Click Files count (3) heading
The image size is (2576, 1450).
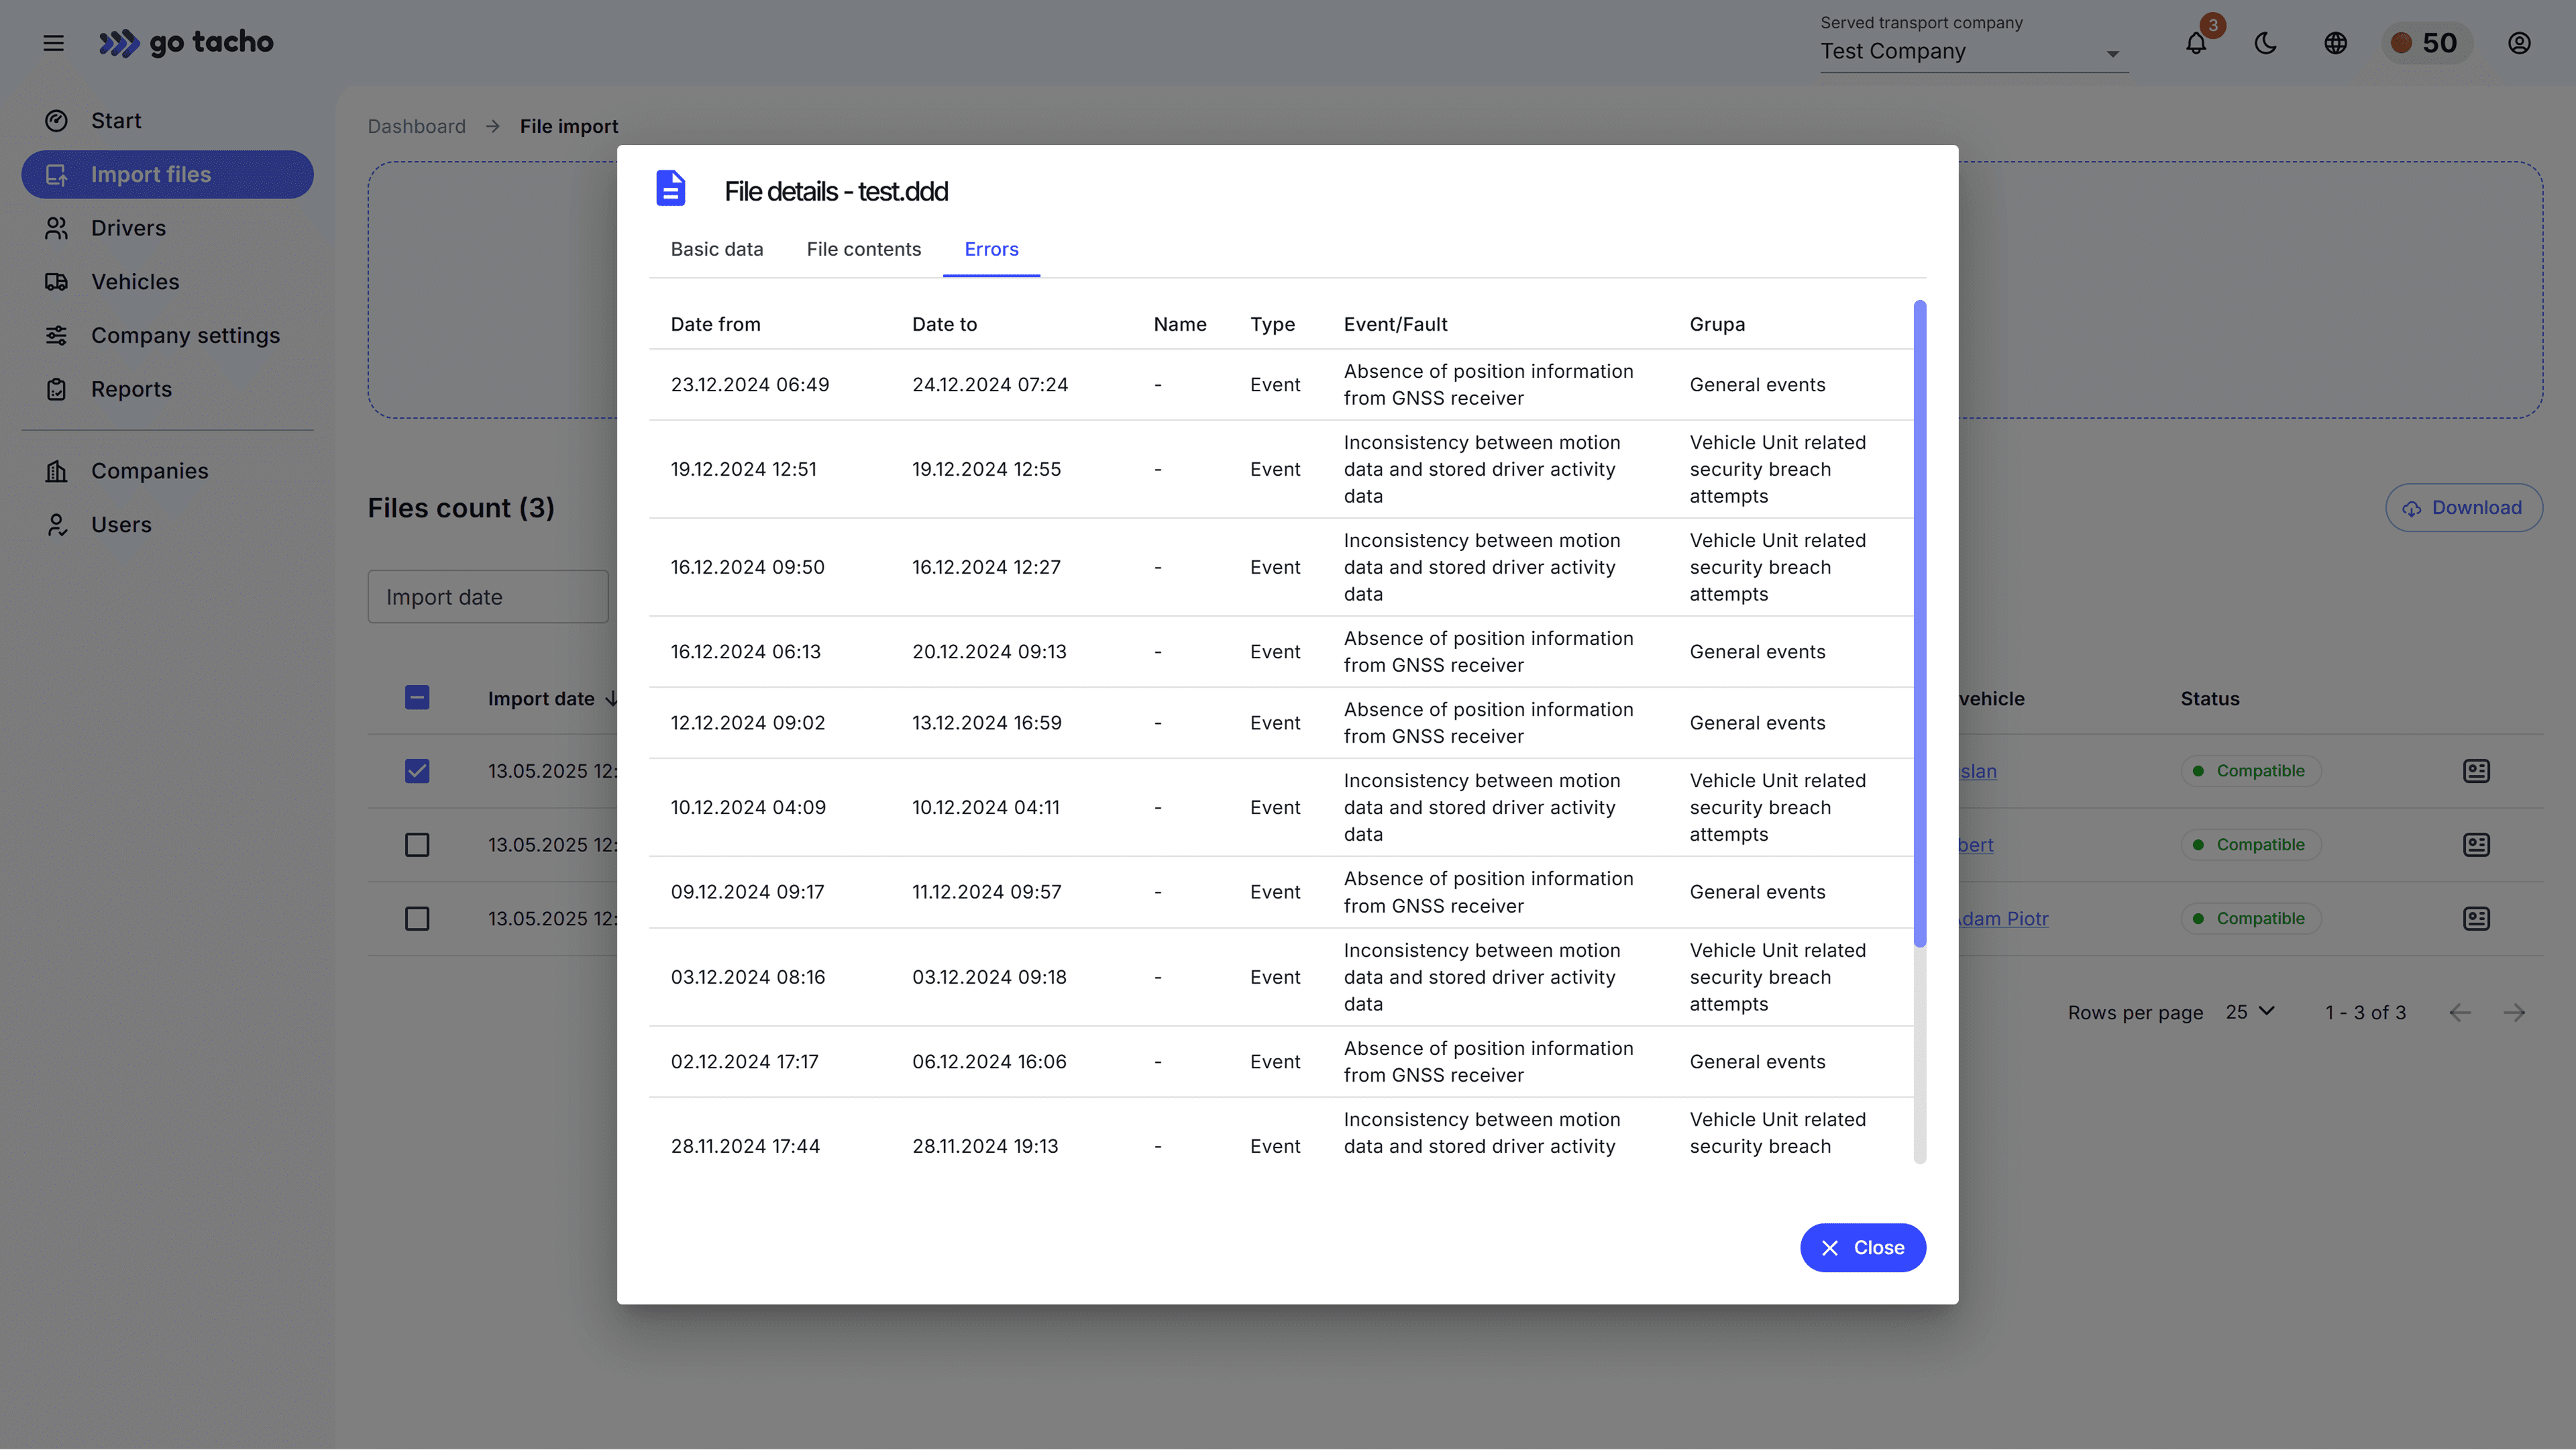tap(460, 508)
